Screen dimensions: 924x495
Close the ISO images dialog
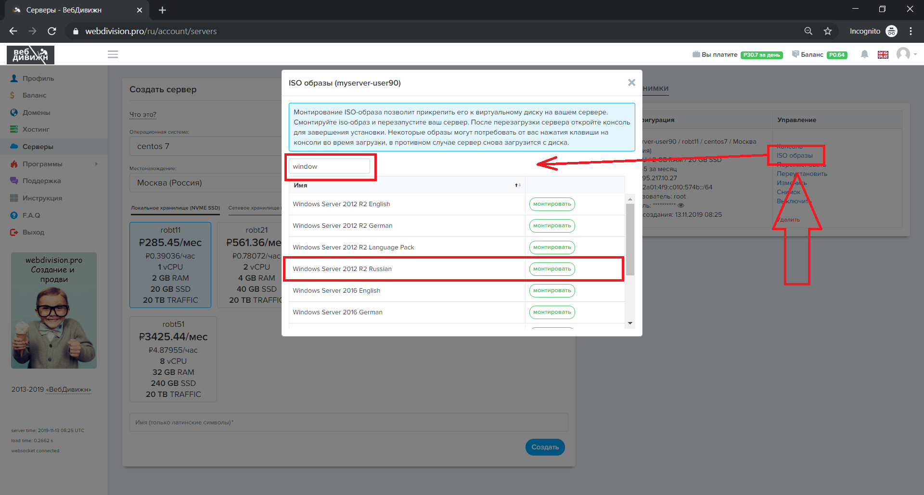coord(631,83)
